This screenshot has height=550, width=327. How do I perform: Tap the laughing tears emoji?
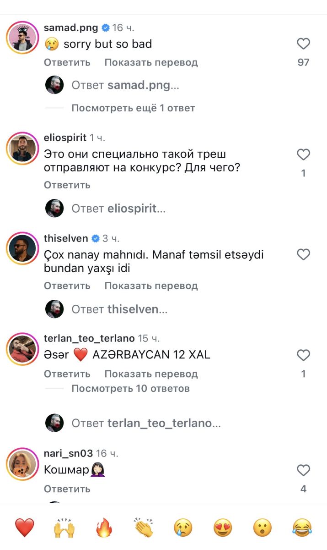coord(302,528)
